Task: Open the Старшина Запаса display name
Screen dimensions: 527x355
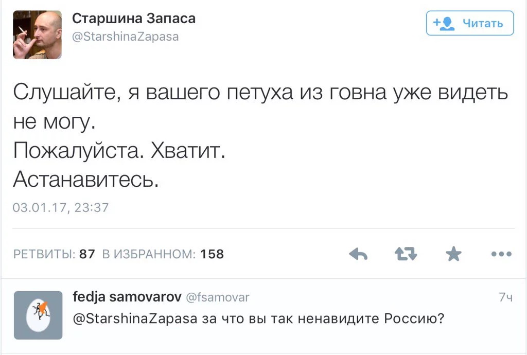Action: 133,19
